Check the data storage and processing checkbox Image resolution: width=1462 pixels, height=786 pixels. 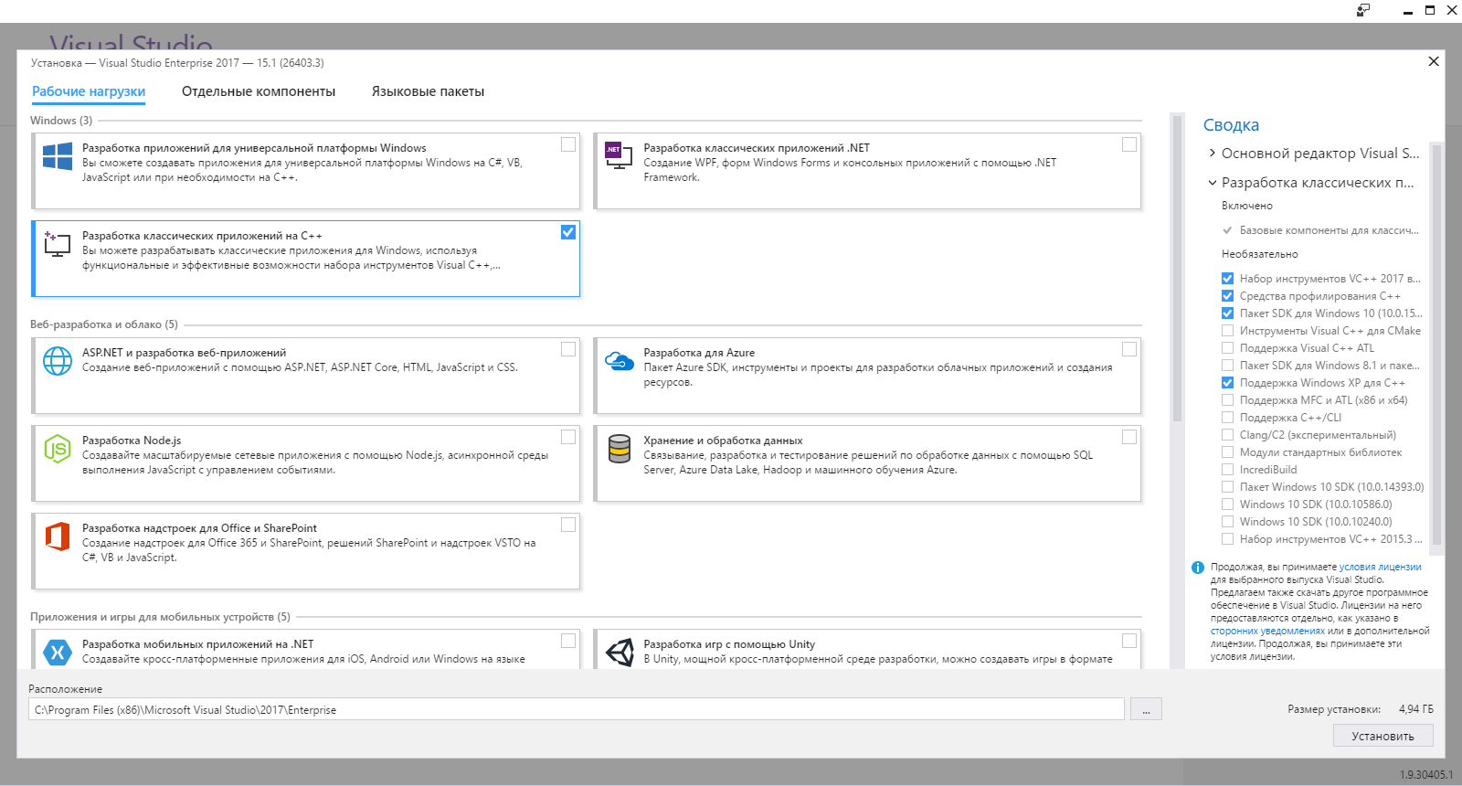point(1129,437)
